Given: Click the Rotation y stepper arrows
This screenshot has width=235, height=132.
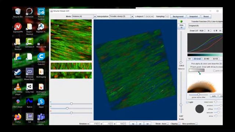Looking at the screenshot, I should point(111,124).
